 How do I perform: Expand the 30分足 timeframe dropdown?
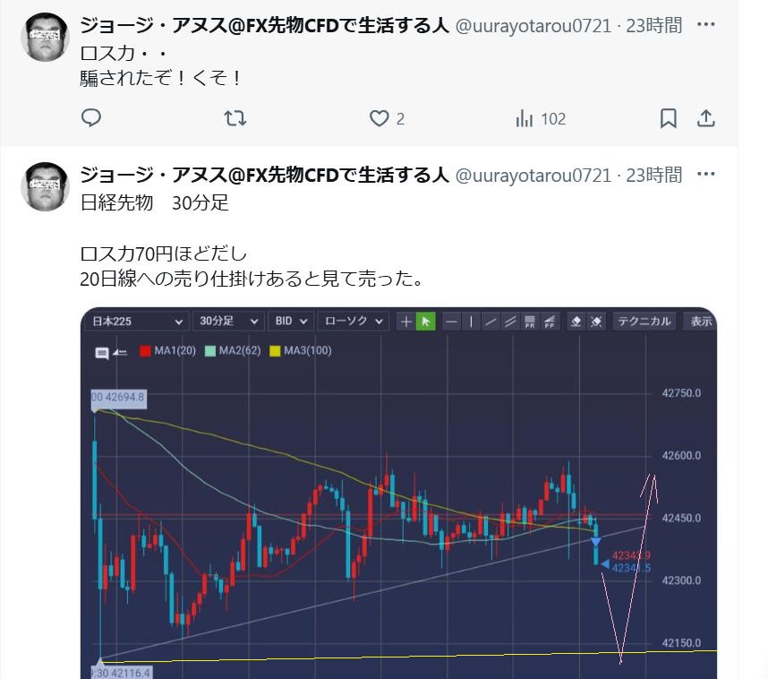[x=228, y=322]
